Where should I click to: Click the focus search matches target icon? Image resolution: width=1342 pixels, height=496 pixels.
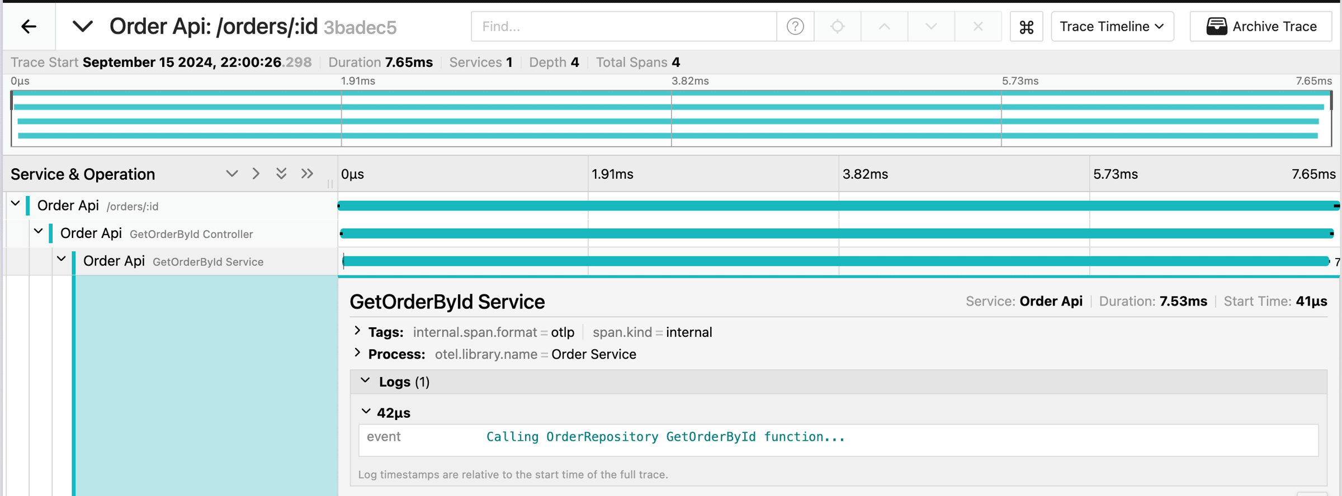point(837,26)
